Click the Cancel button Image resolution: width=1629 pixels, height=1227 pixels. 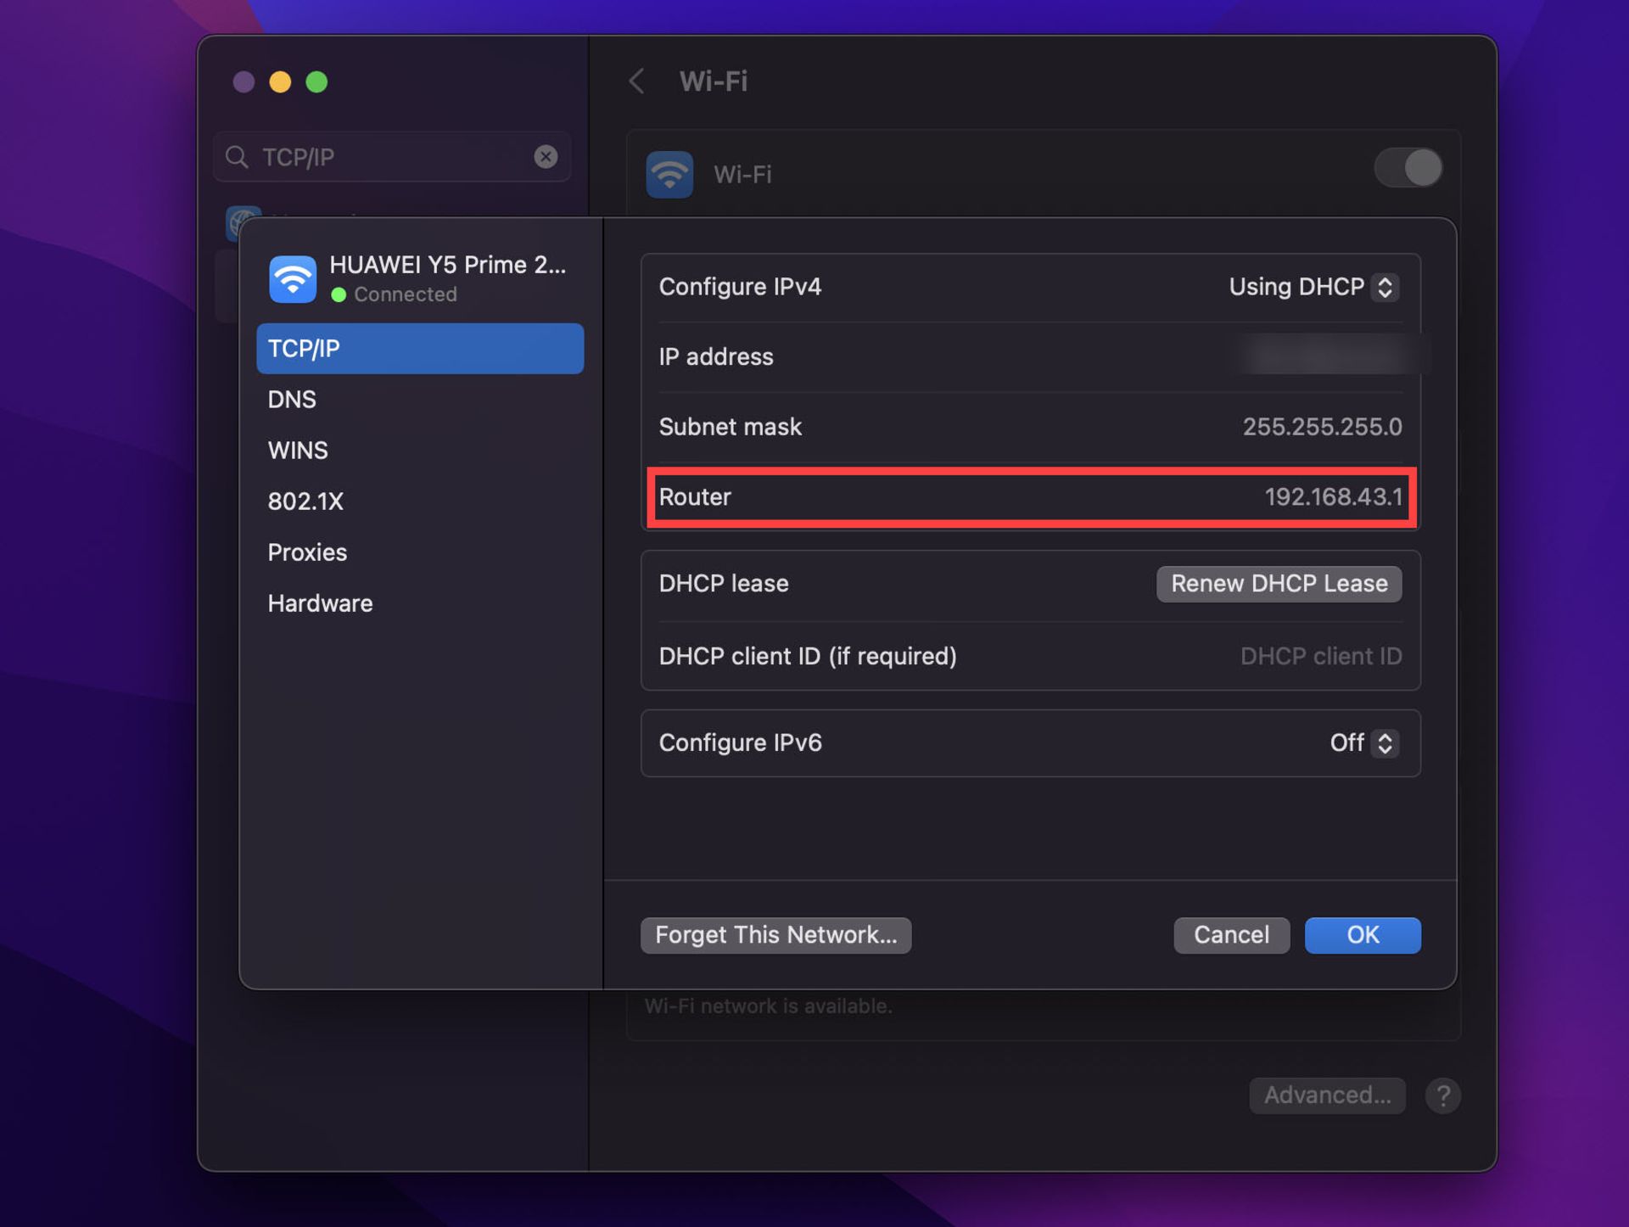click(1231, 935)
